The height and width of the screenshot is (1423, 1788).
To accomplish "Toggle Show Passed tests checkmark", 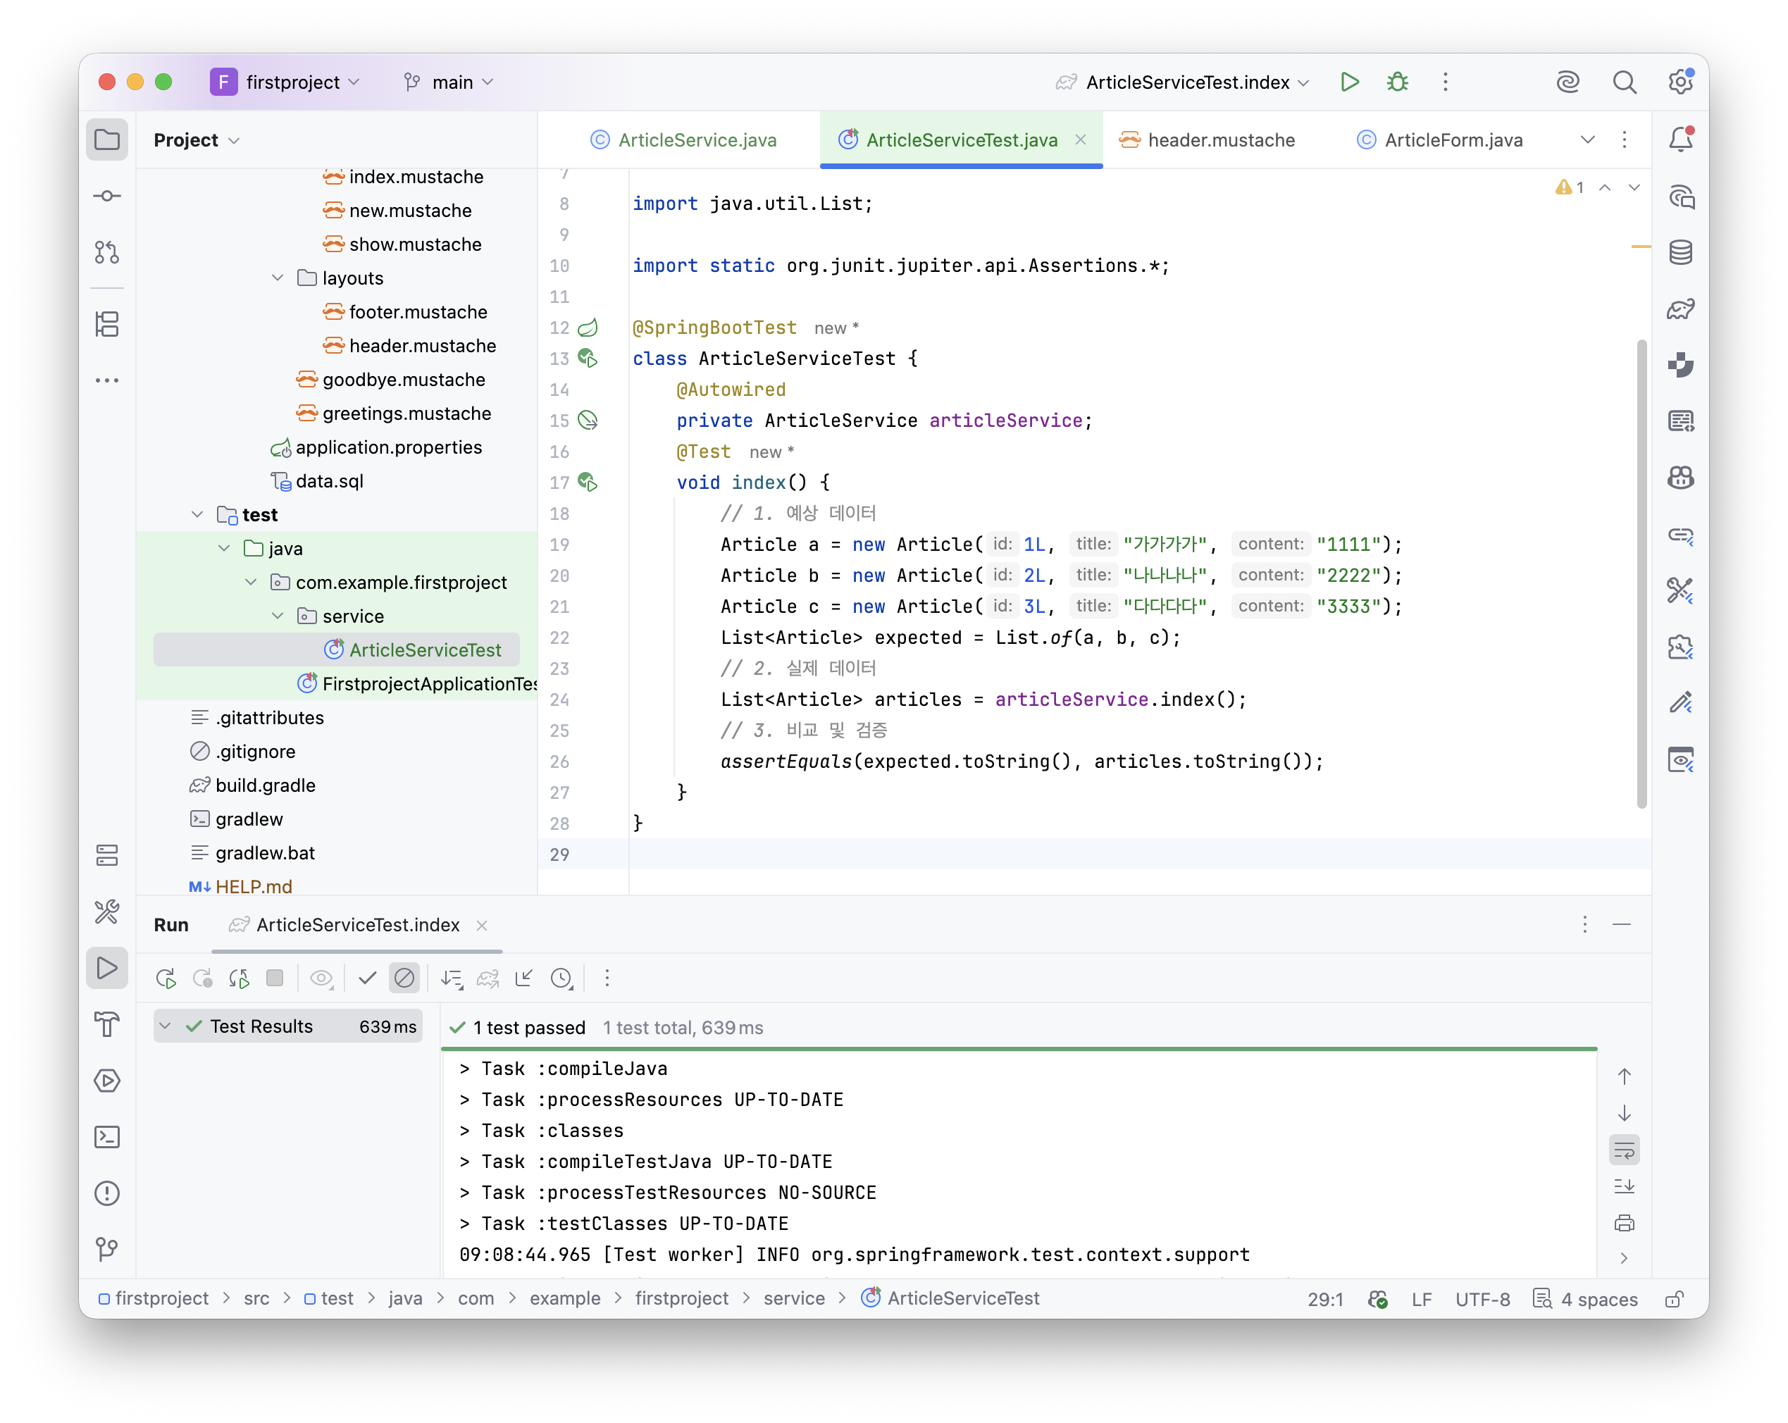I will [367, 978].
